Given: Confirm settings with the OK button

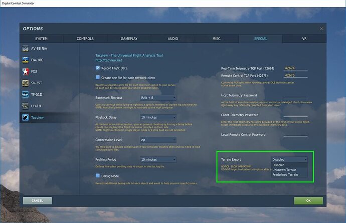Looking at the screenshot, I should pos(308,200).
